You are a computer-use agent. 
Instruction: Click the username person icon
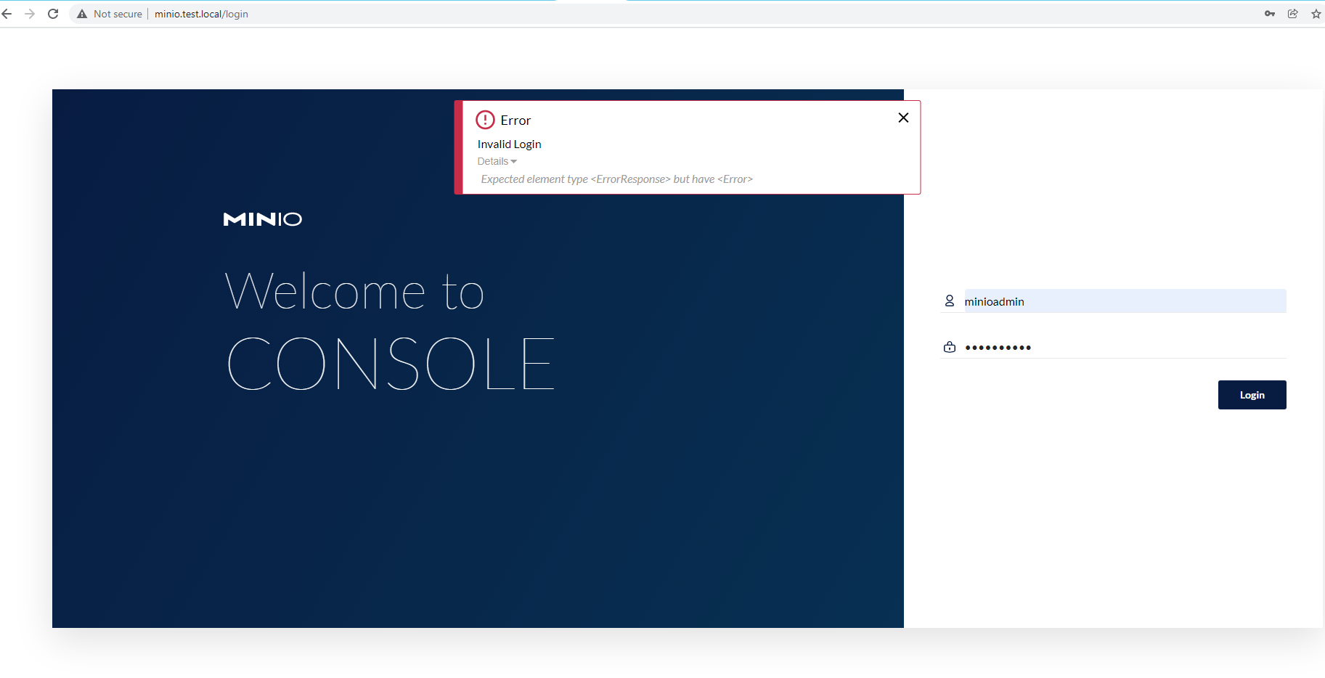(950, 301)
